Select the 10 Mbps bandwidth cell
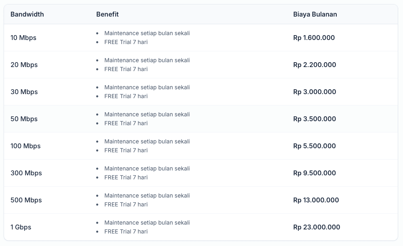Image resolution: width=403 pixels, height=246 pixels. coord(23,38)
